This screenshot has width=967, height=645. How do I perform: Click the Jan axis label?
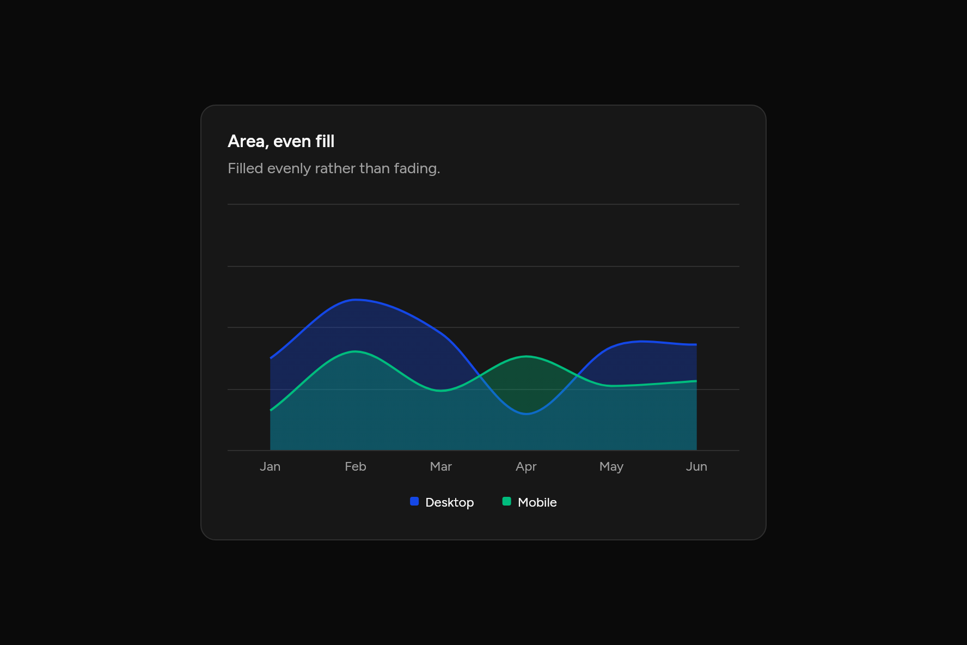coord(270,466)
